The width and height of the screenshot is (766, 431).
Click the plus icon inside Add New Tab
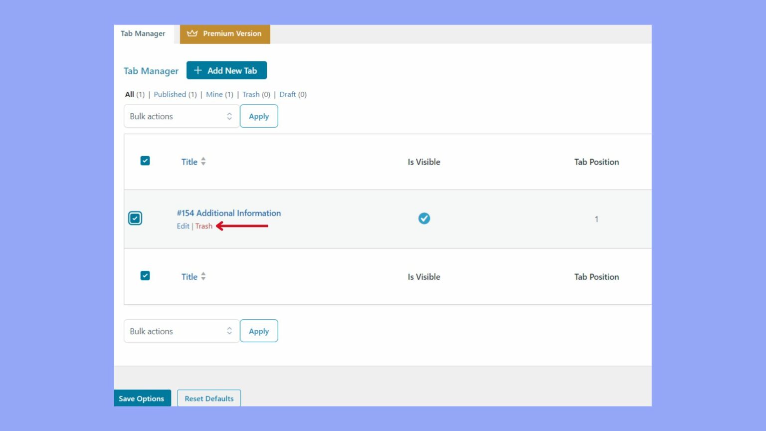click(x=198, y=70)
